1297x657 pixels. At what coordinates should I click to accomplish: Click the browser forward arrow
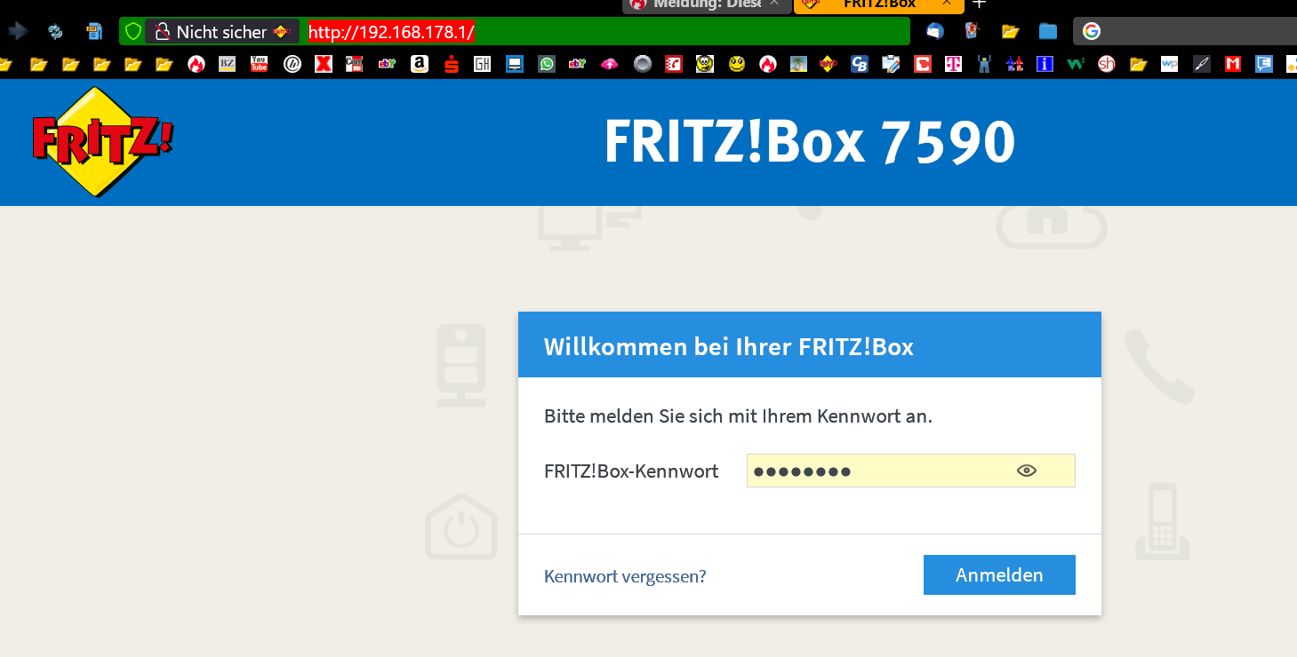click(x=18, y=31)
